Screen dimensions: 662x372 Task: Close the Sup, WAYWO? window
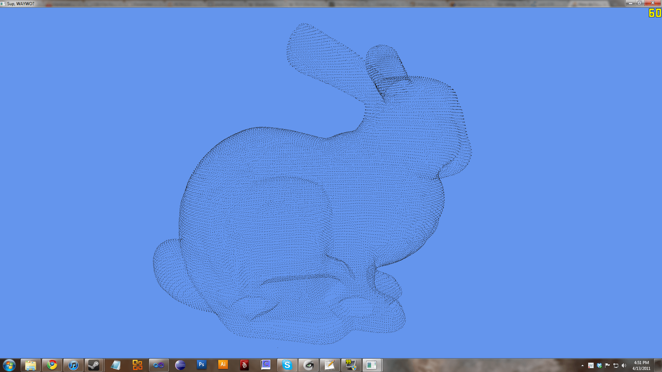652,3
